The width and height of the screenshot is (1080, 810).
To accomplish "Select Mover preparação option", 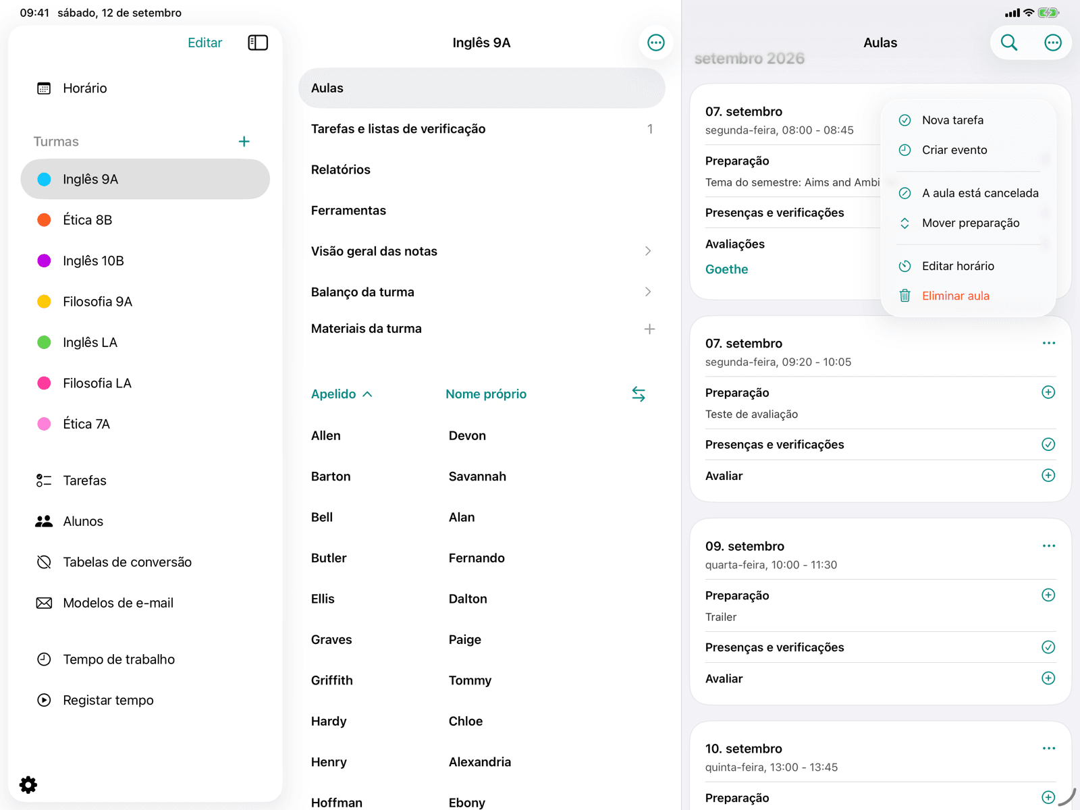I will (969, 223).
